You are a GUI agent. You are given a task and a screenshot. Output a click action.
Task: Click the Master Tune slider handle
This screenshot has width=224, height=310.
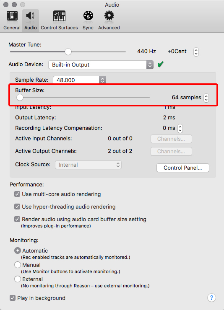tap(68, 52)
